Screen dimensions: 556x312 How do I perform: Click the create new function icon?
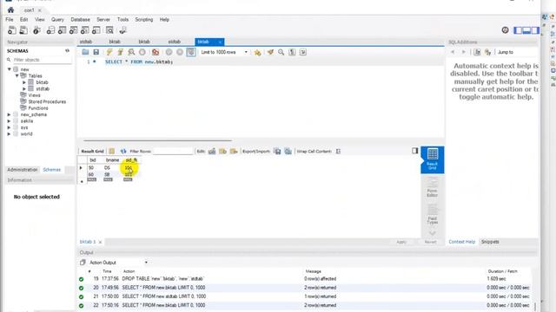click(x=96, y=30)
